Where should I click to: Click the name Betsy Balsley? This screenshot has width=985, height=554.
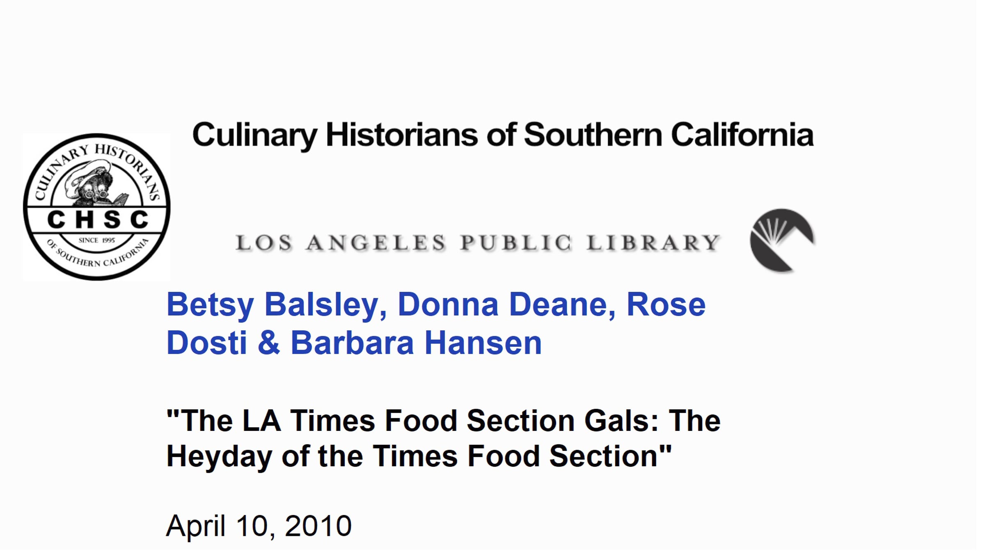coord(277,306)
